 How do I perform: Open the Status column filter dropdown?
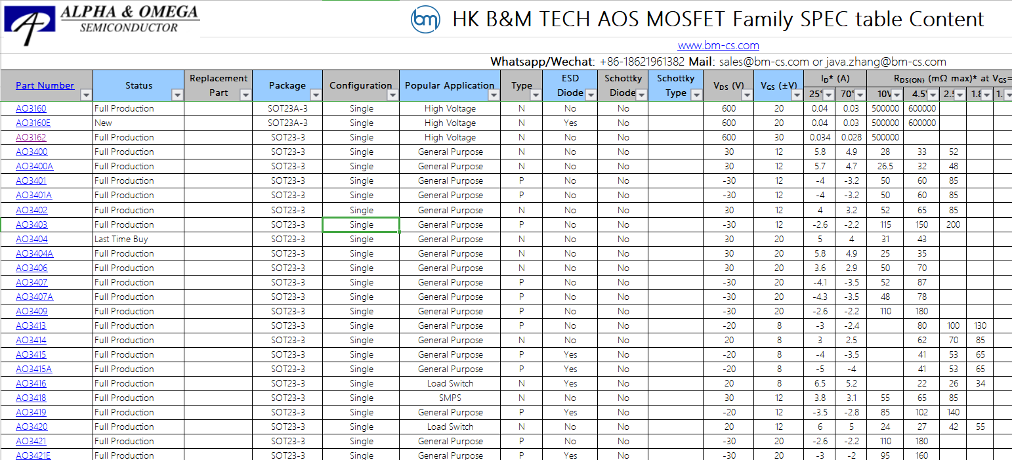tap(177, 96)
